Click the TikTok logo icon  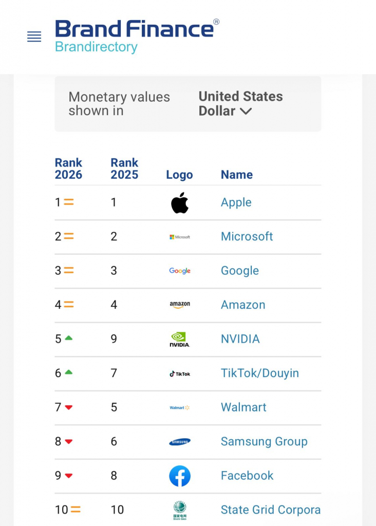click(x=180, y=373)
